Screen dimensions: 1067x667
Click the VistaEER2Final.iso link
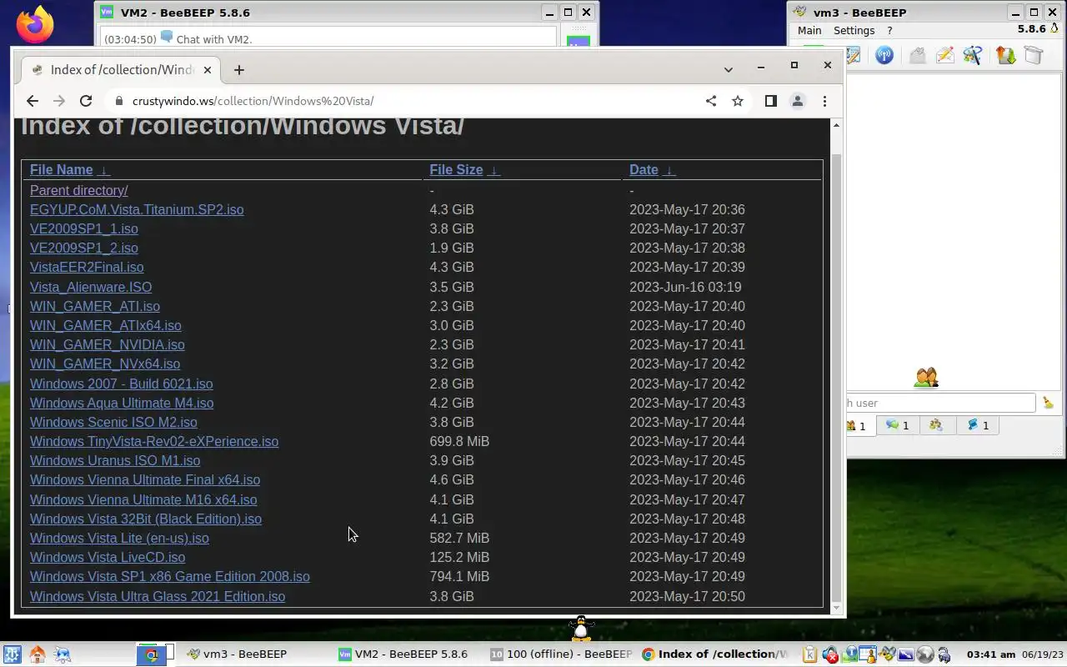point(87,267)
